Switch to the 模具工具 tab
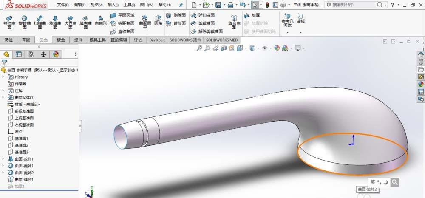The image size is (425, 198). pyautogui.click(x=98, y=40)
